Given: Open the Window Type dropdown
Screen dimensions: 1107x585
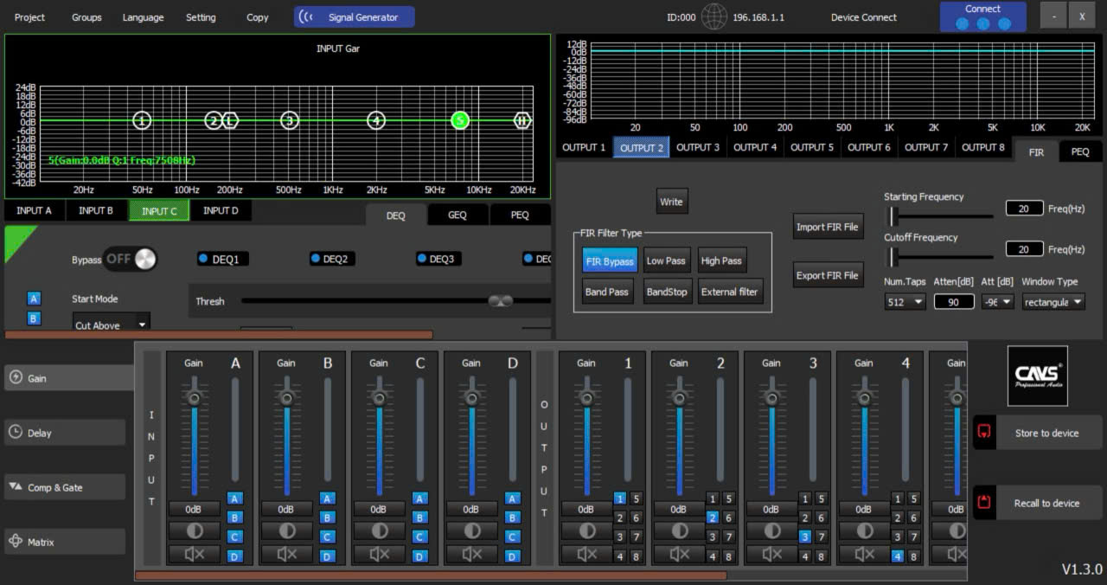Looking at the screenshot, I should [x=1053, y=302].
